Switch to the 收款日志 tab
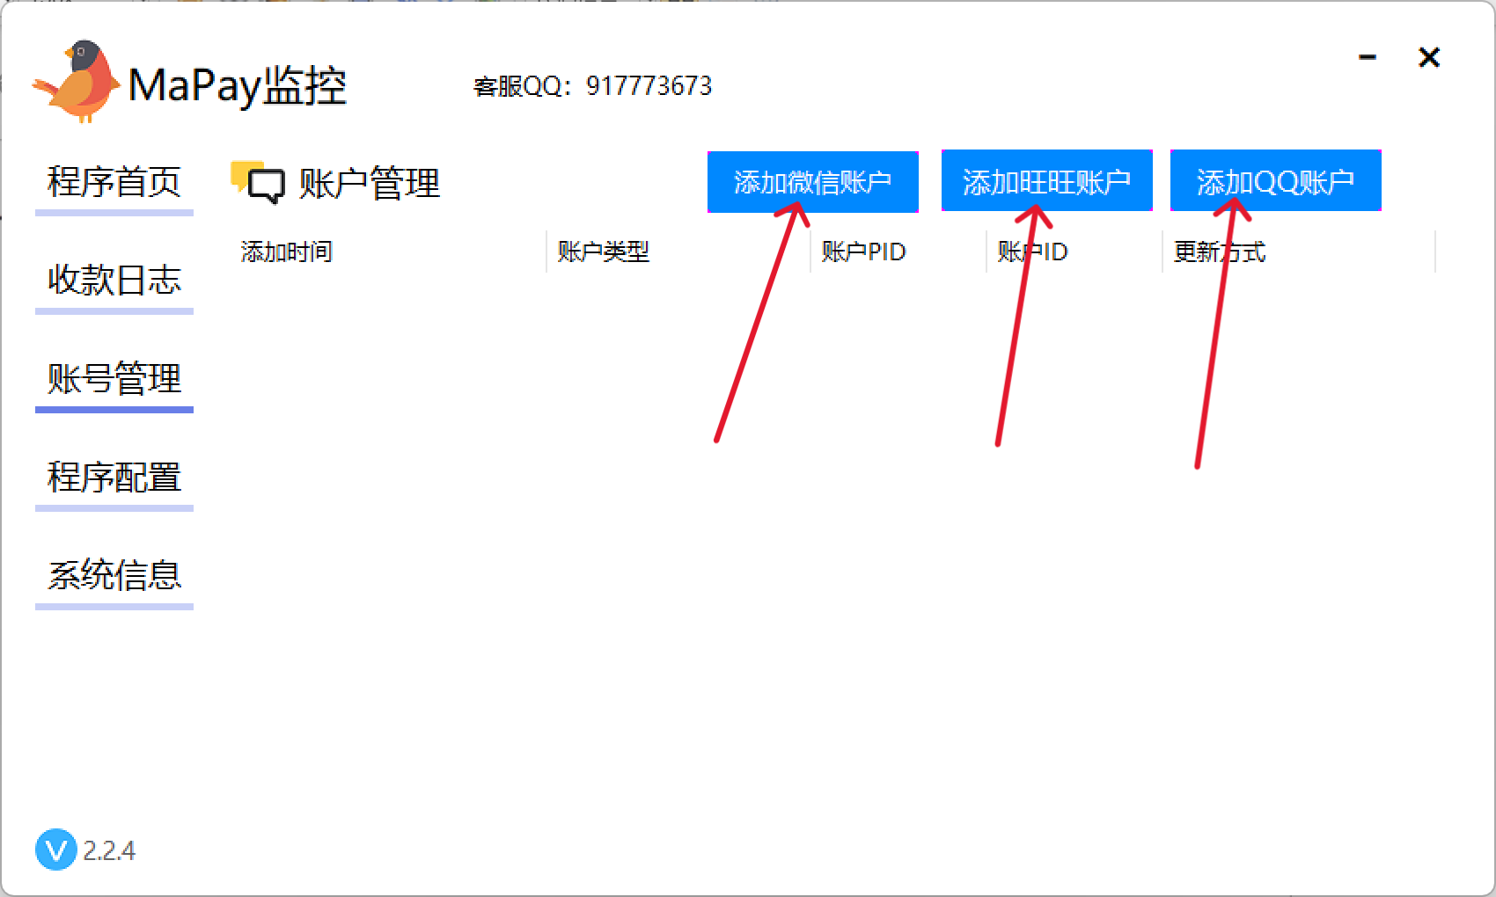The width and height of the screenshot is (1496, 897). coord(114,281)
